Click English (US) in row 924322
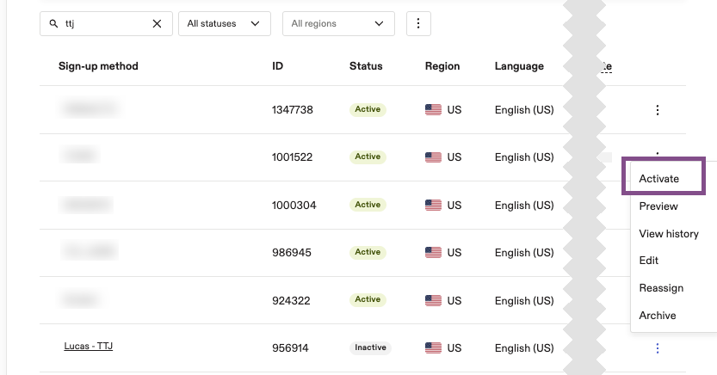717x375 pixels. tap(524, 301)
